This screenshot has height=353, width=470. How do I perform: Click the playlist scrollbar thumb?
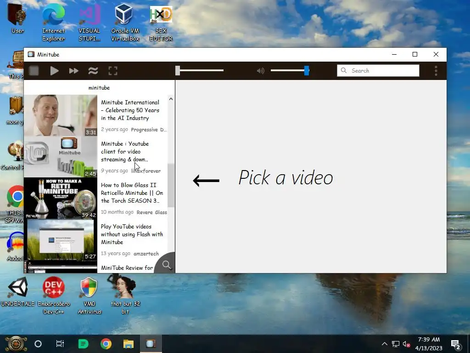[171, 185]
